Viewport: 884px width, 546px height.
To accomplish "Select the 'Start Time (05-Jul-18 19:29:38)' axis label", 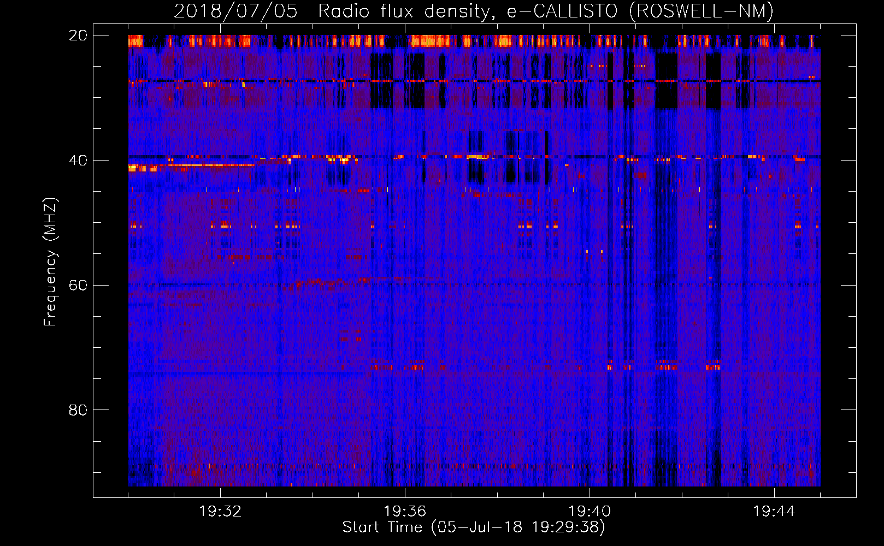I will click(474, 527).
